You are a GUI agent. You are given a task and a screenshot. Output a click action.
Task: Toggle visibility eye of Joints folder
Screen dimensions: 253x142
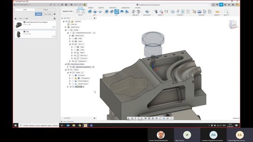pos(73,41)
